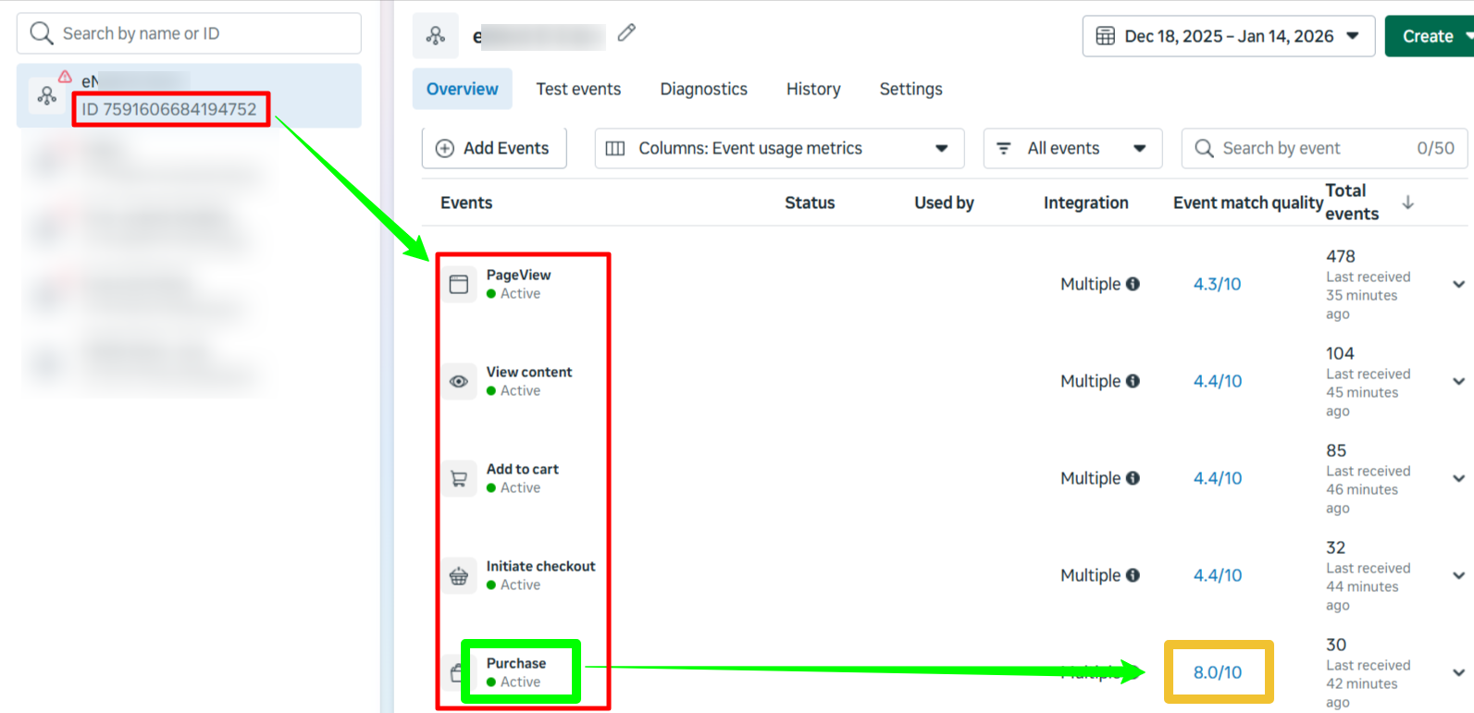The width and height of the screenshot is (1474, 713).
Task: Click the Purchase event name
Action: pos(516,663)
